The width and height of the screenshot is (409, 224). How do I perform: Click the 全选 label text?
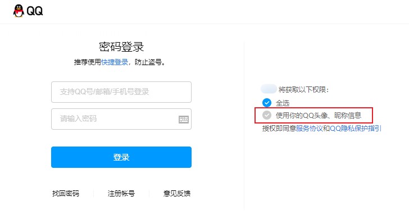pyautogui.click(x=283, y=103)
